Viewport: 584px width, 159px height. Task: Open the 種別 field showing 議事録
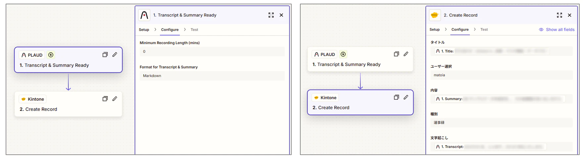pyautogui.click(x=502, y=122)
